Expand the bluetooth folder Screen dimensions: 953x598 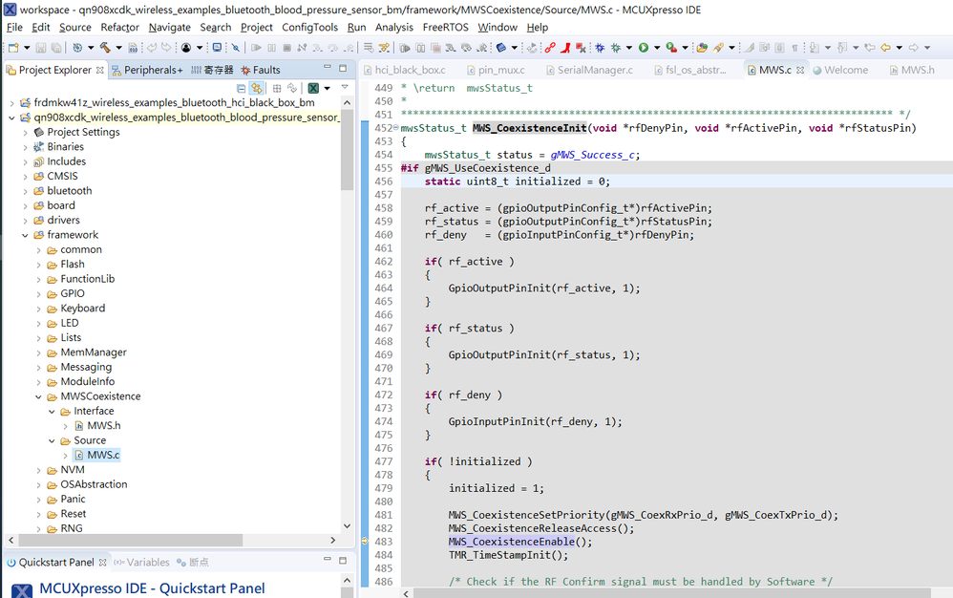pyautogui.click(x=25, y=191)
